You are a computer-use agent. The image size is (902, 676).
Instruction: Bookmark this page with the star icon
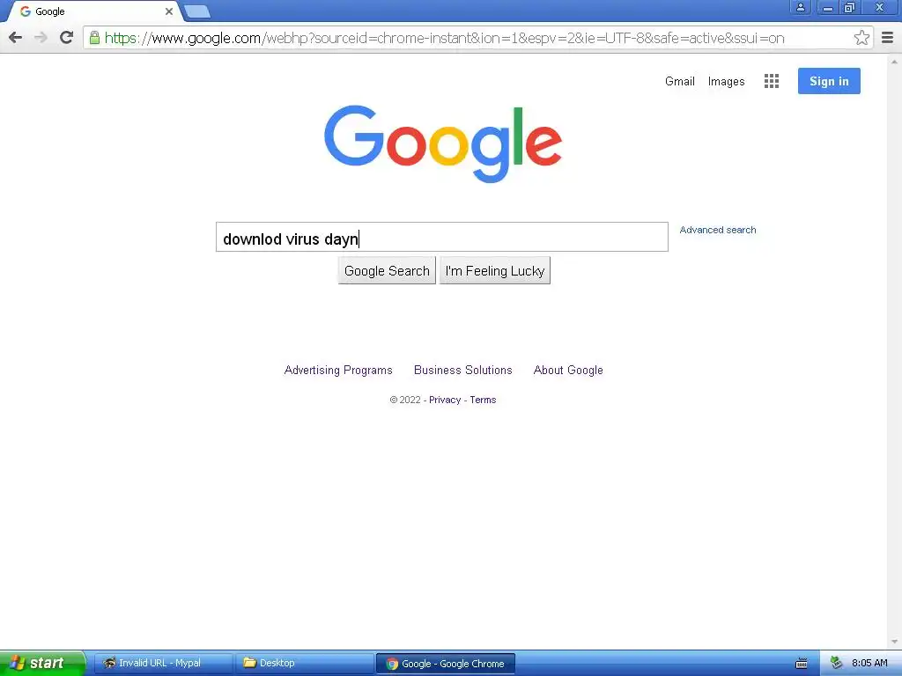(861, 38)
